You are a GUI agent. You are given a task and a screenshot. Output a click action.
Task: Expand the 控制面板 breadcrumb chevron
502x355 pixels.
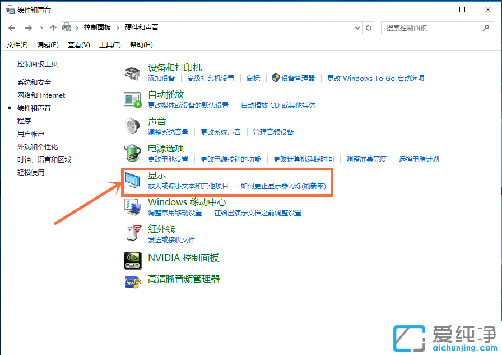118,27
